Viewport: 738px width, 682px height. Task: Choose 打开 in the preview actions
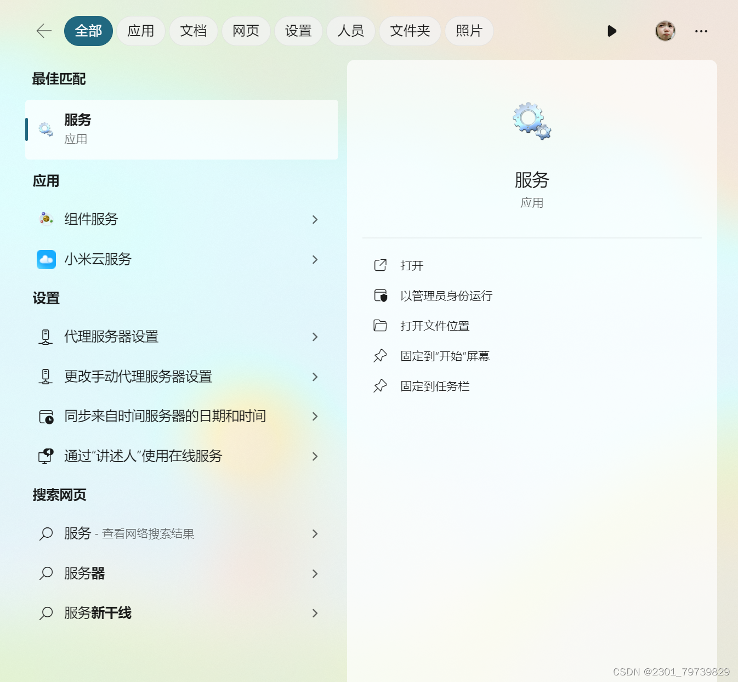coord(412,266)
